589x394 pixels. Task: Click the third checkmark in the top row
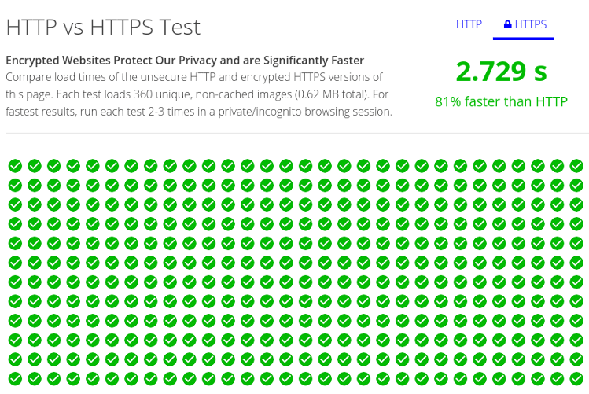click(x=53, y=166)
